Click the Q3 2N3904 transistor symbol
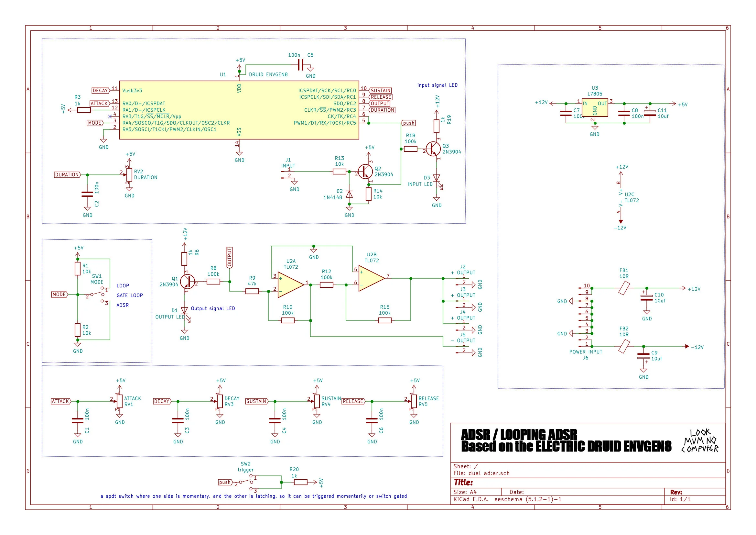The image size is (756, 535). (433, 149)
